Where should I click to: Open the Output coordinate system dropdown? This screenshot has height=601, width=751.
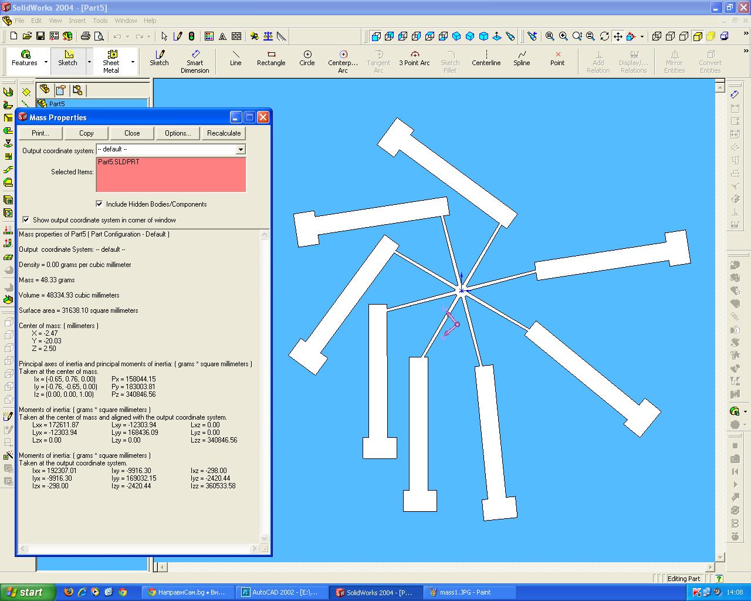pyautogui.click(x=240, y=150)
